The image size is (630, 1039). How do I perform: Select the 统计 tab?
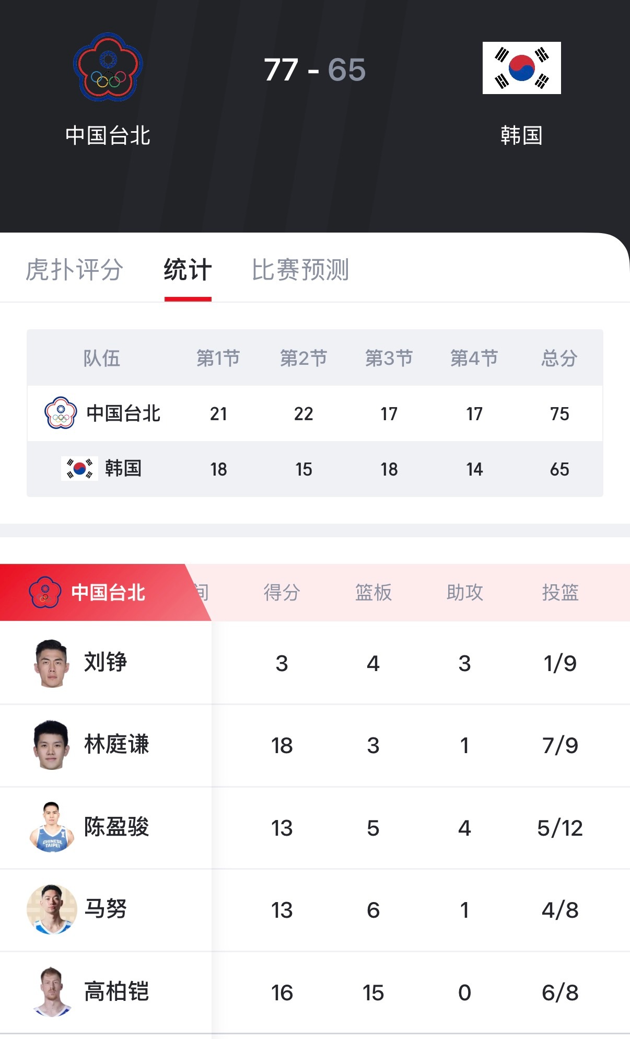point(188,271)
